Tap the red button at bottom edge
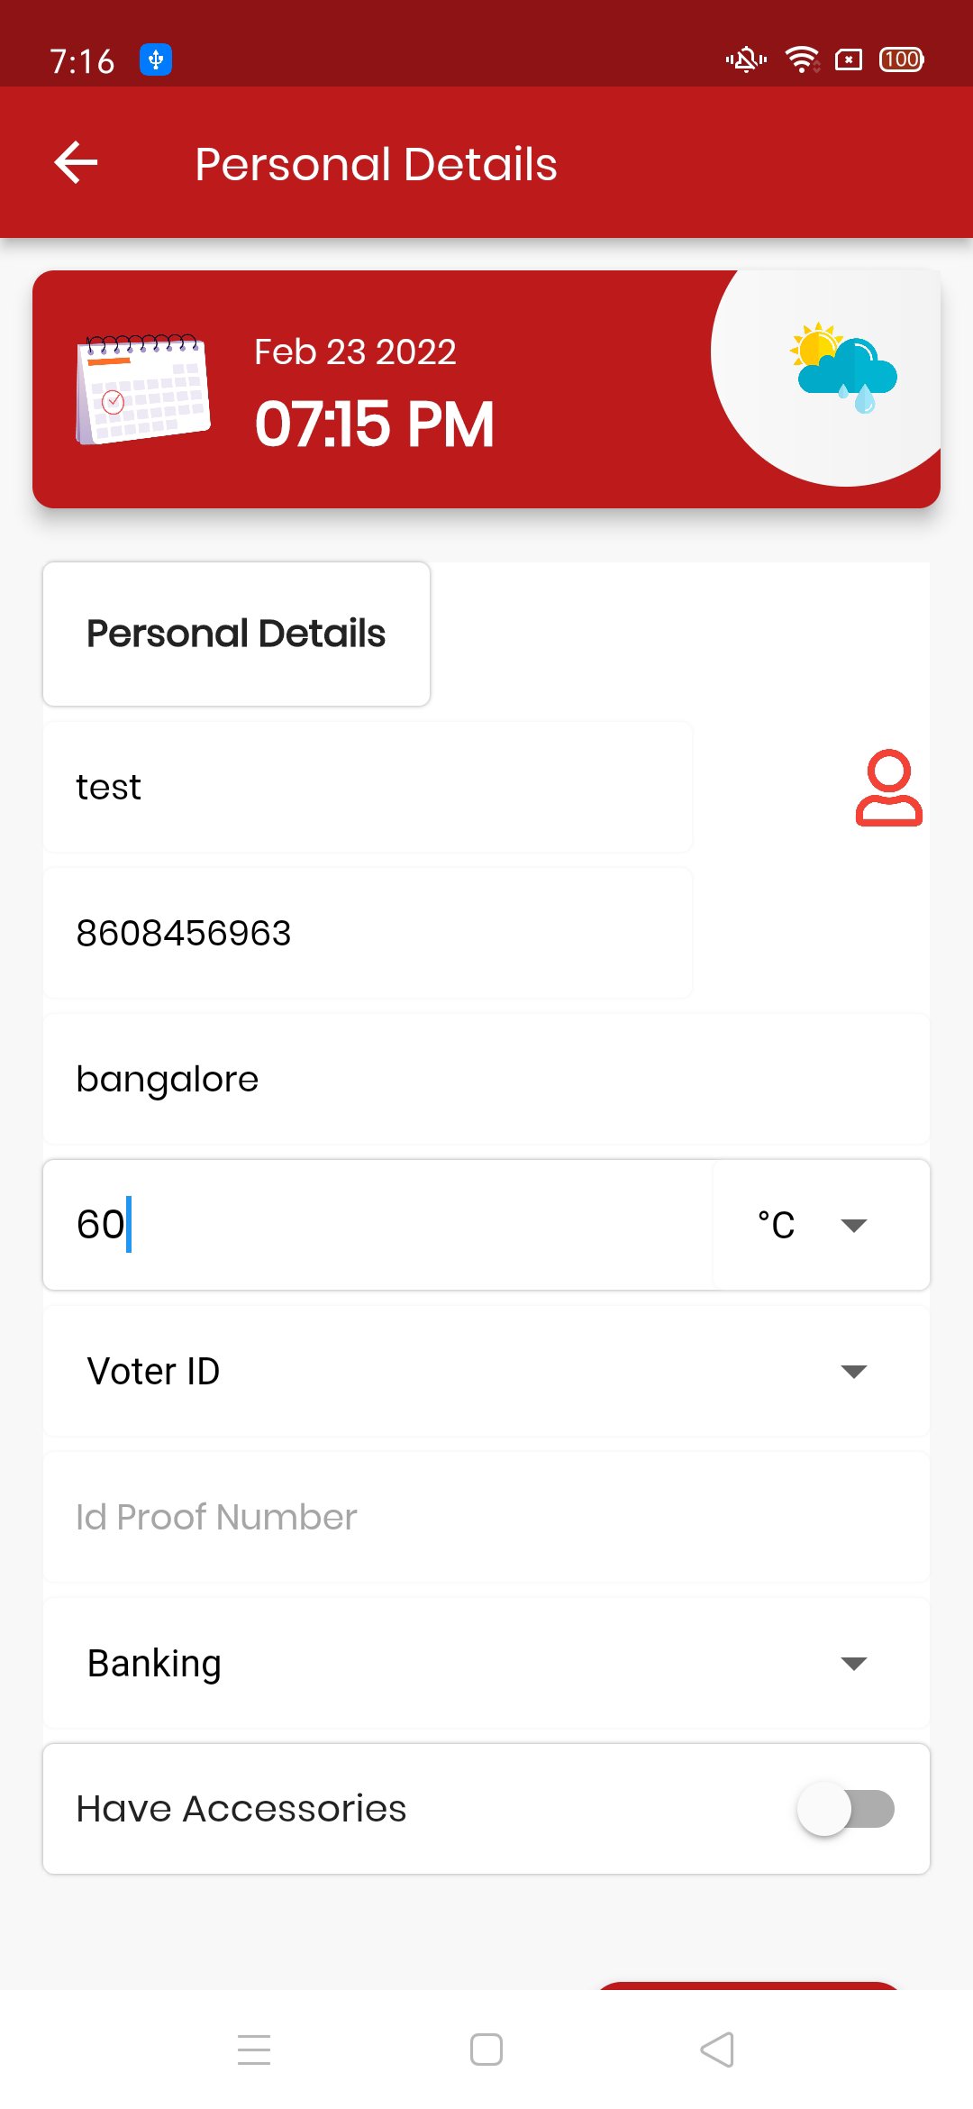 pyautogui.click(x=748, y=1986)
